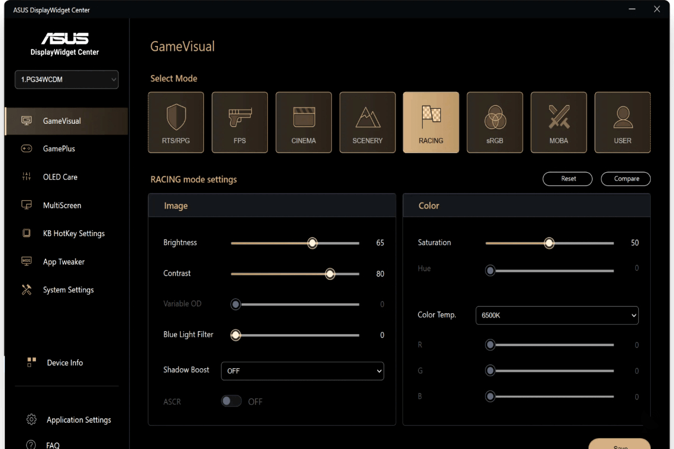The image size is (674, 449).
Task: Toggle the ASCR switch
Action: [231, 401]
